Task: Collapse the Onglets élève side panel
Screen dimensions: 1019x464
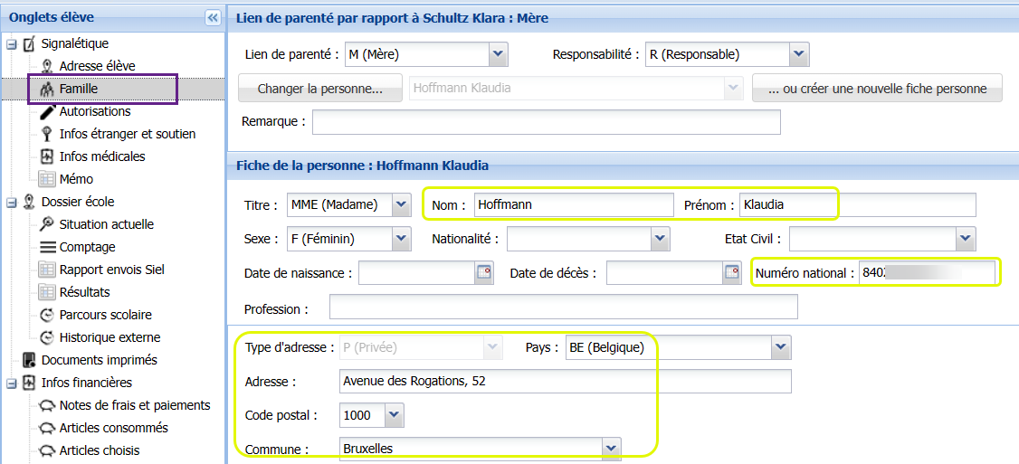Action: tap(213, 17)
